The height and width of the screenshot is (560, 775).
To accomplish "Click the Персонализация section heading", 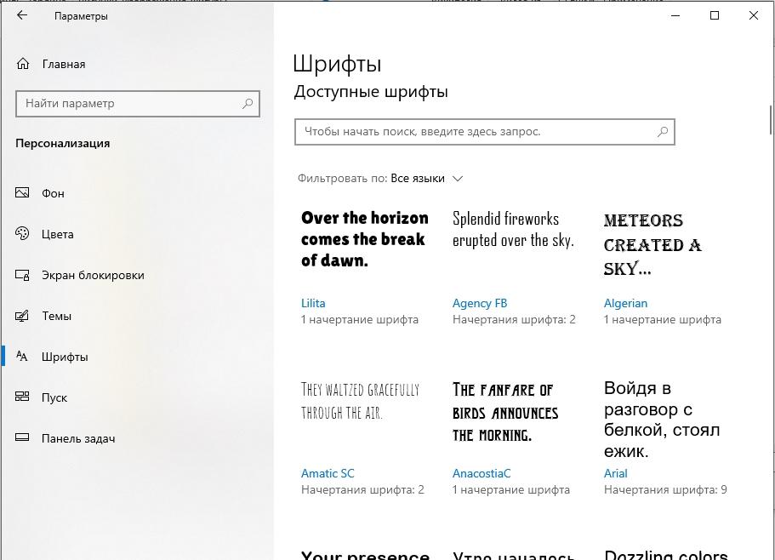I will [63, 143].
